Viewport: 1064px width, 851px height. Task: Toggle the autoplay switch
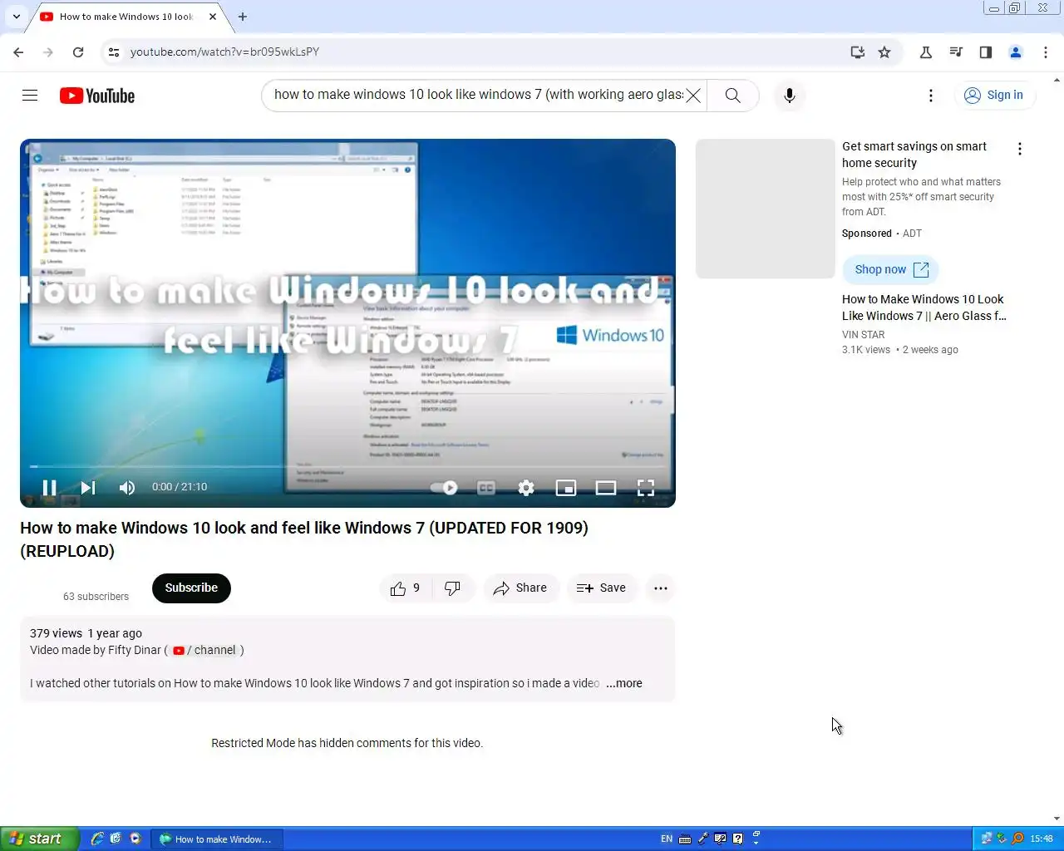coord(444,488)
